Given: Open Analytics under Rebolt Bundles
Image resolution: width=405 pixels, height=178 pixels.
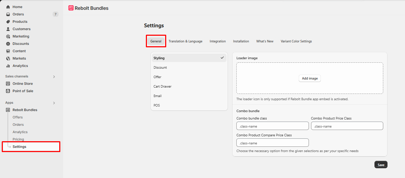Looking at the screenshot, I should pos(20,132).
